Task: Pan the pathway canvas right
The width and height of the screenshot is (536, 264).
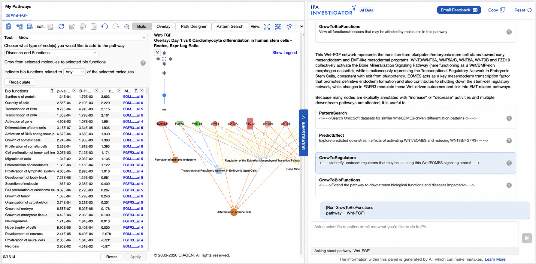Action: point(171,59)
